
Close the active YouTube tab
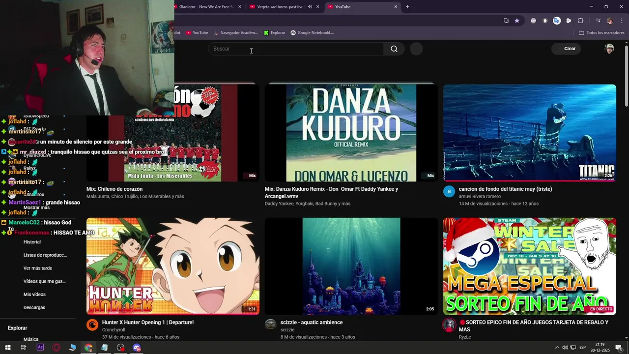(x=396, y=7)
